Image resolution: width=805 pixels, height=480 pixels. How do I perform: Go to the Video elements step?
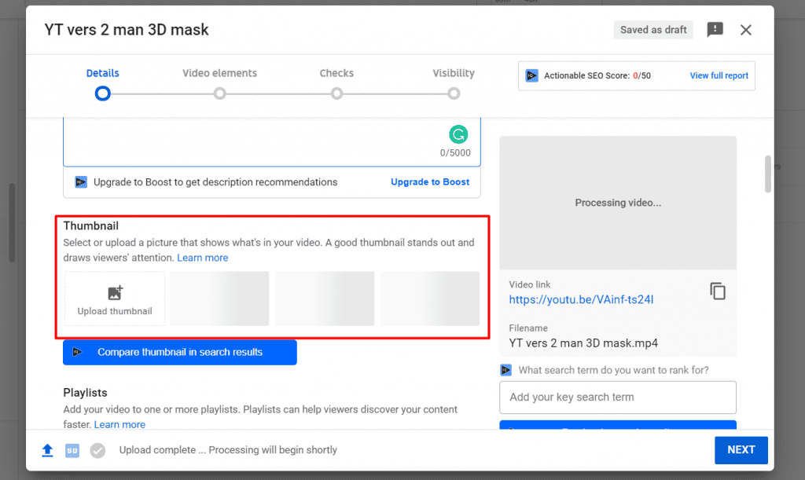pyautogui.click(x=220, y=73)
